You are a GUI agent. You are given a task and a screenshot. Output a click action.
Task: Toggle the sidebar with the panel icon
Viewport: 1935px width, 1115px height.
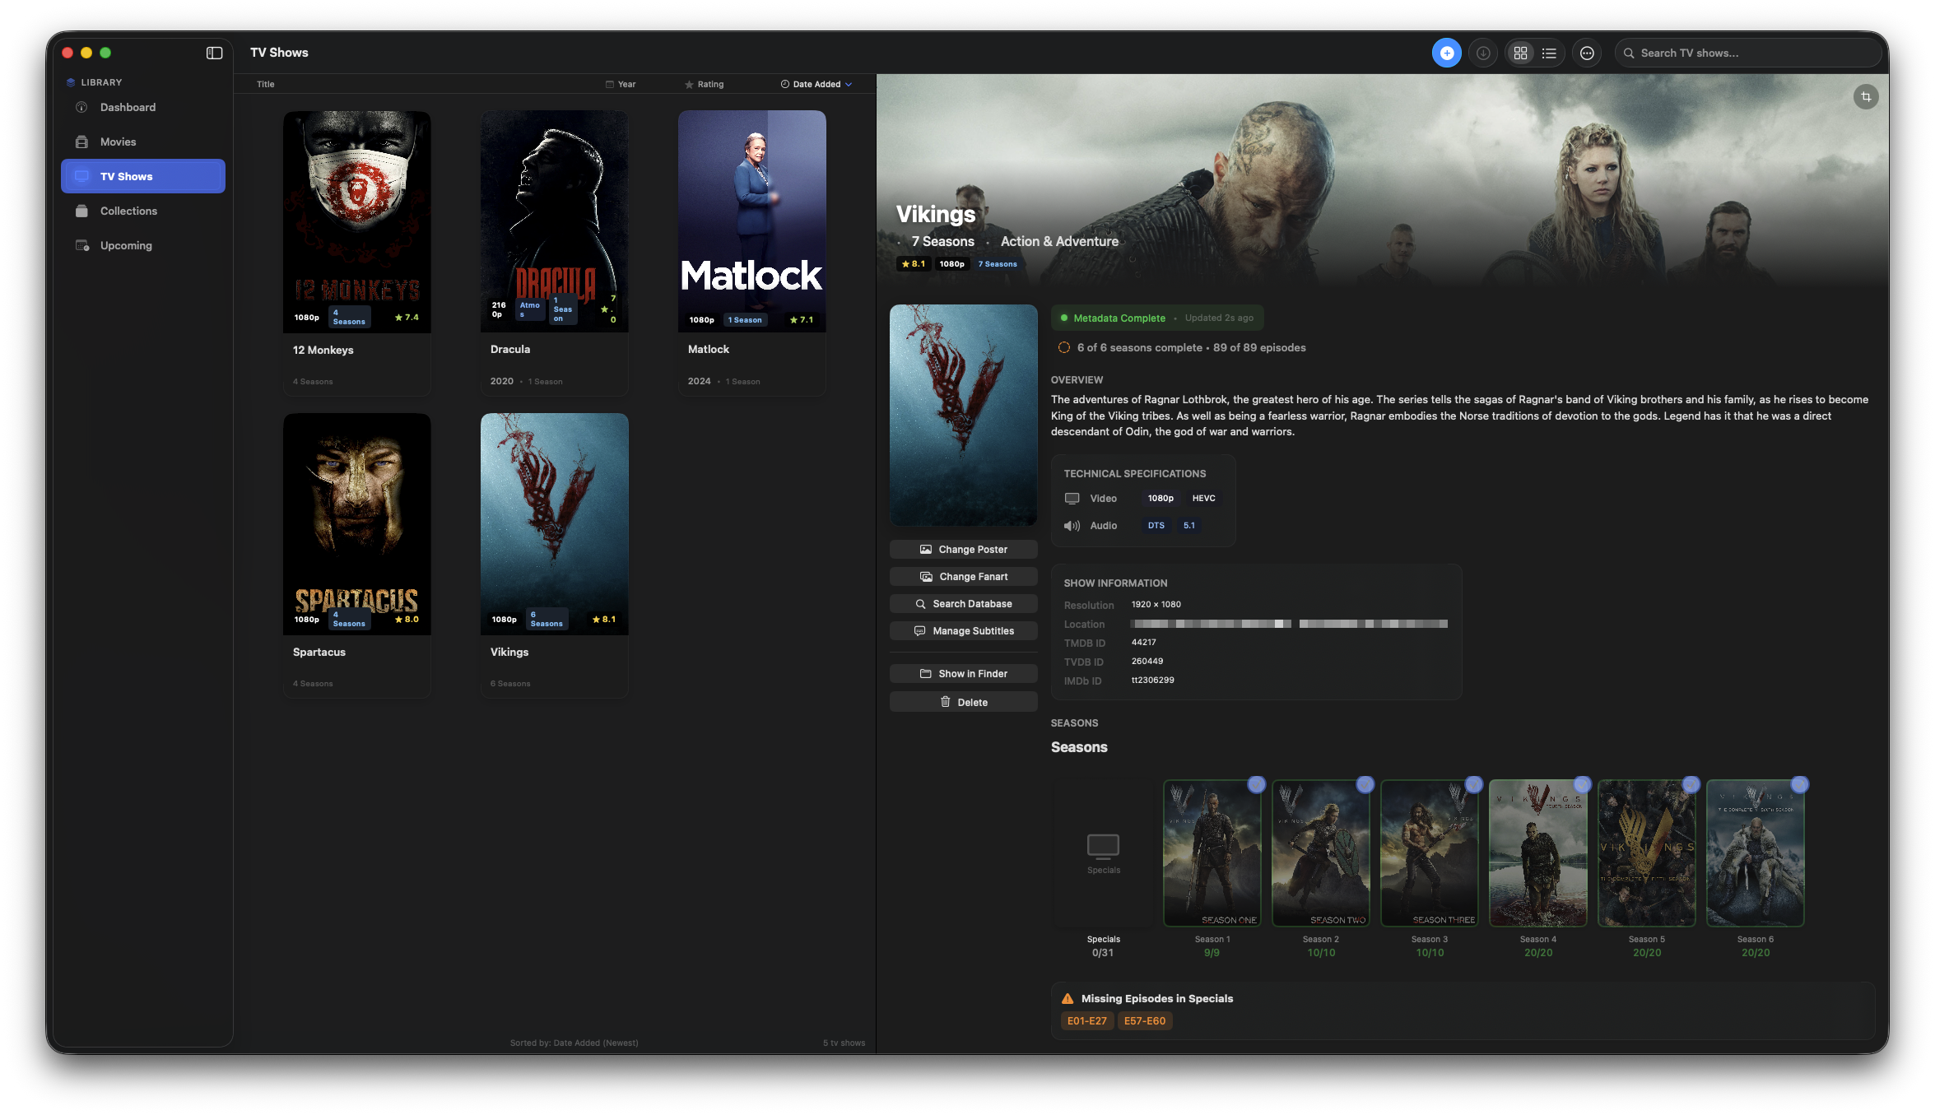pos(215,53)
